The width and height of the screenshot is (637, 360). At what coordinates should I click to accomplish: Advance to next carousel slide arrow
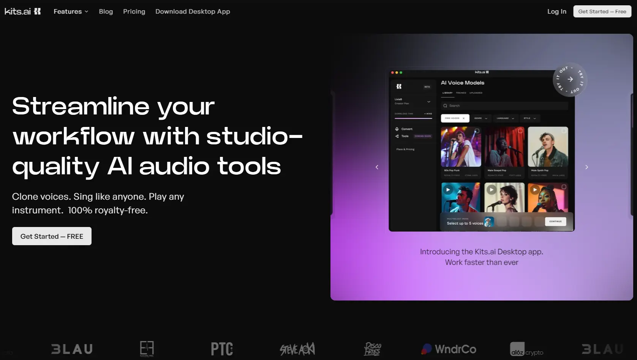[x=586, y=167]
